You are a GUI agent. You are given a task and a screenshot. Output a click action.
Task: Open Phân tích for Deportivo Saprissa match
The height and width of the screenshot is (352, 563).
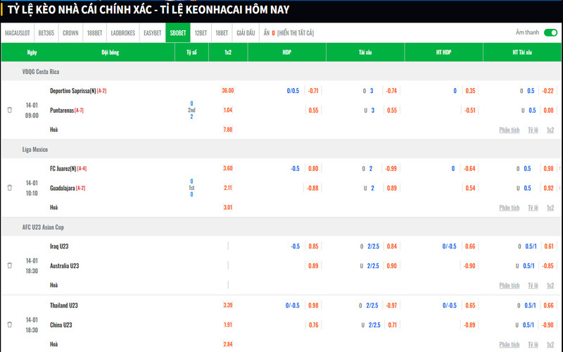click(509, 130)
